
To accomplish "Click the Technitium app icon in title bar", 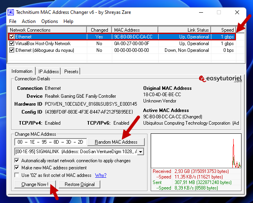I will (11, 12).
